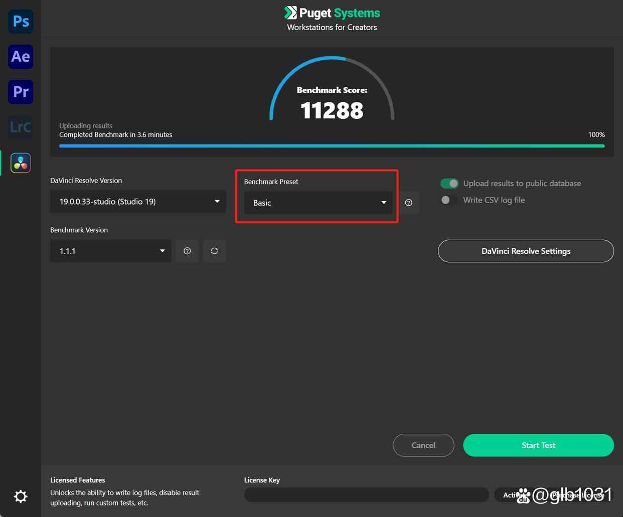
Task: Select the After Effects benchmark icon
Action: pos(20,57)
